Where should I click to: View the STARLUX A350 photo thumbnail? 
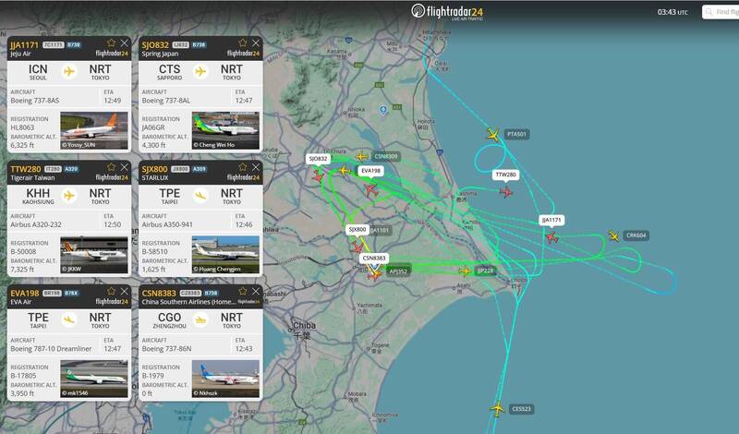point(225,255)
